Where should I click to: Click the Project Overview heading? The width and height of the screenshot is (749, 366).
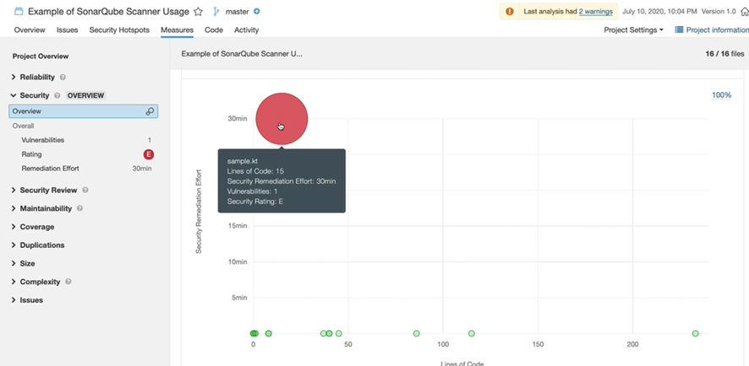click(x=41, y=57)
